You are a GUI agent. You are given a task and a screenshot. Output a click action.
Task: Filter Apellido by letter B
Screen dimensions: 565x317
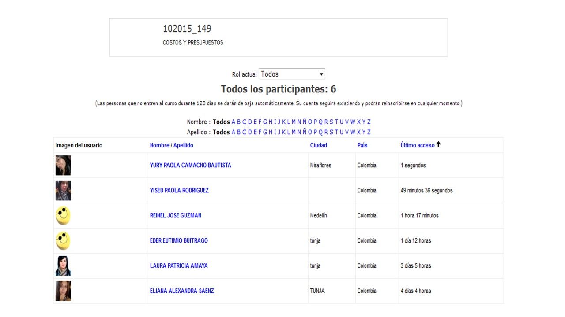[x=239, y=132]
